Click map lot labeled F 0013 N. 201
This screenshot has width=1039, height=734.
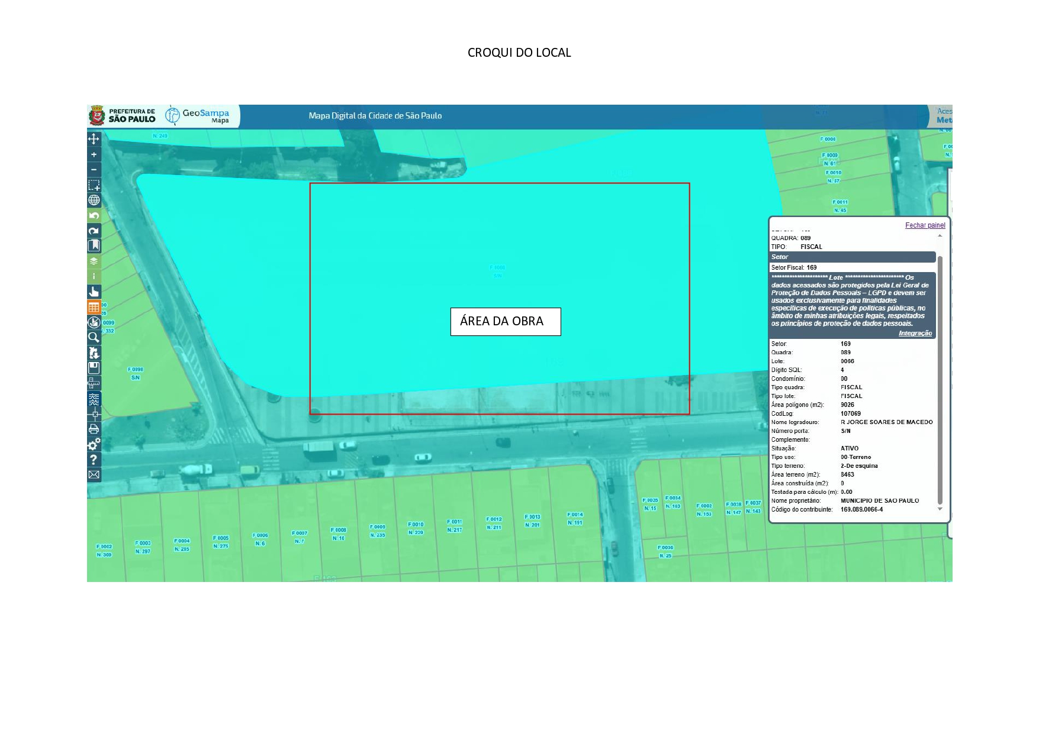tap(532, 520)
